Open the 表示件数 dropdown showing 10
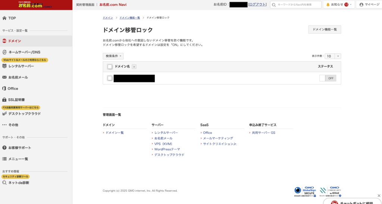382x204 pixels. [333, 56]
